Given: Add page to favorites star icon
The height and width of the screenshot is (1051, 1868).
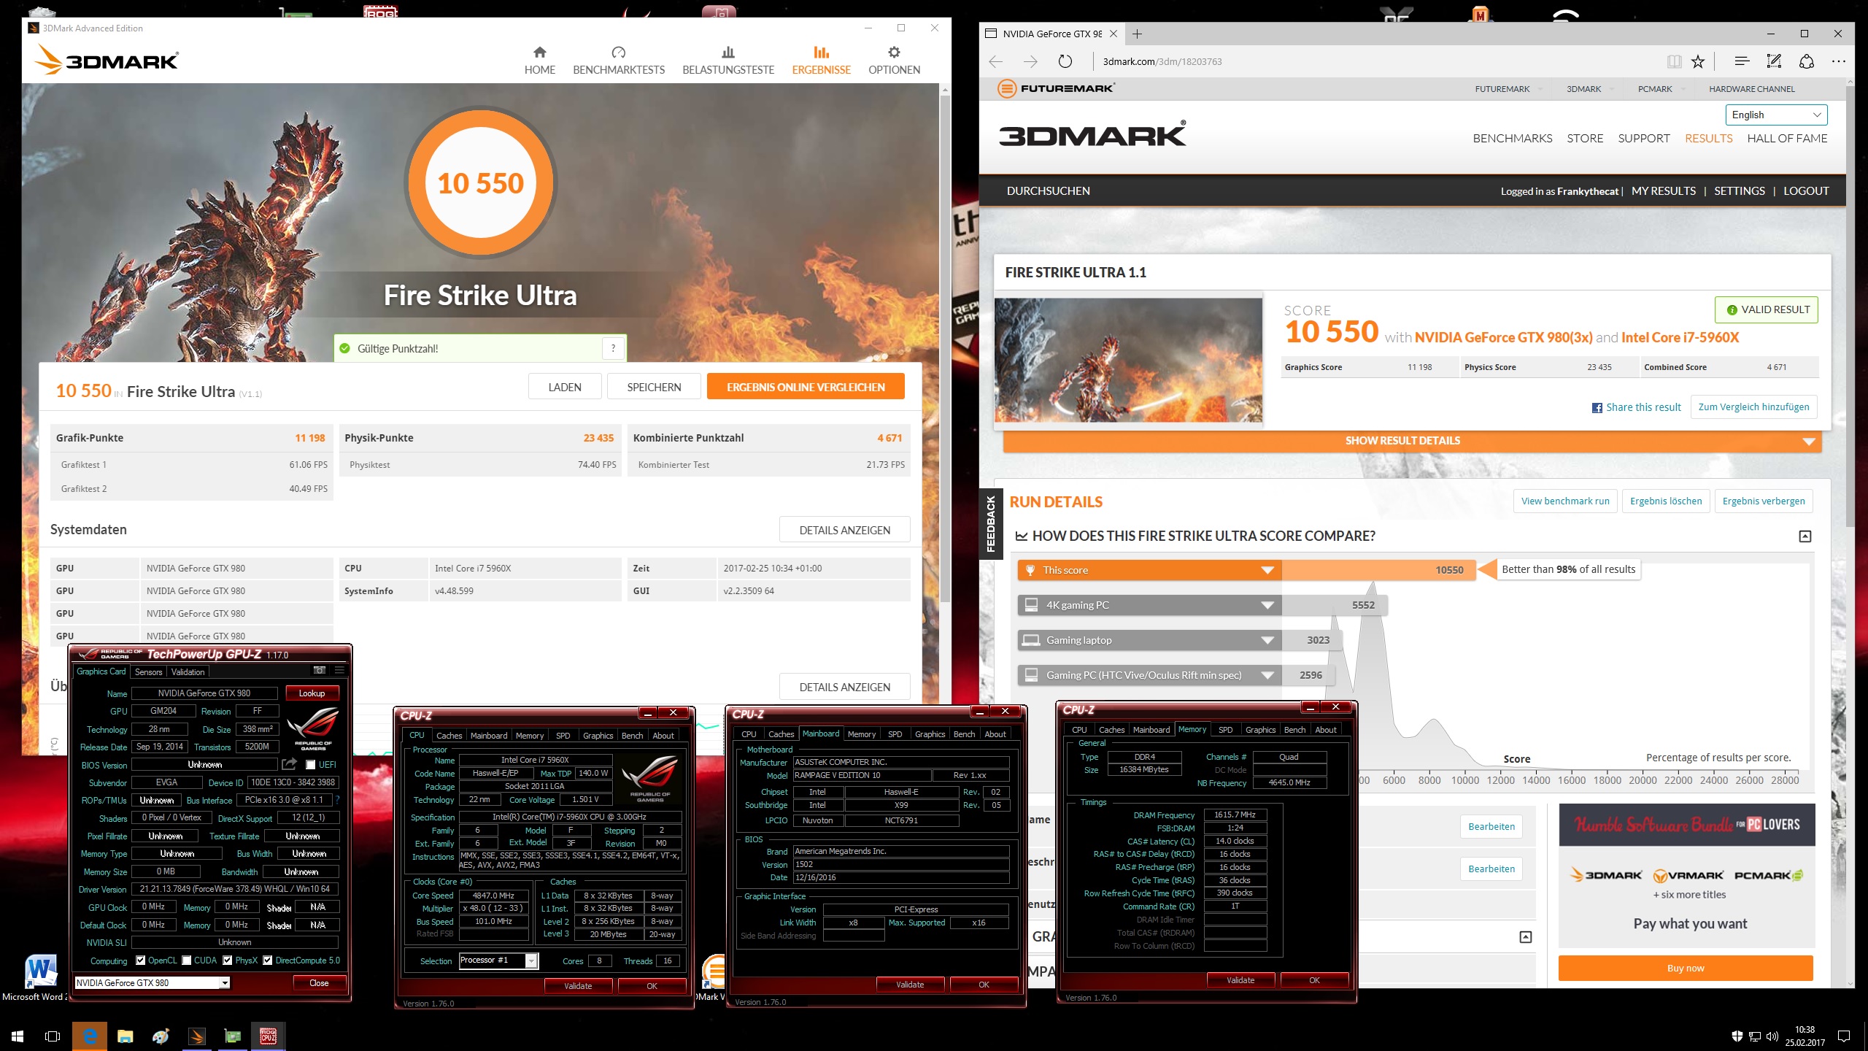Looking at the screenshot, I should point(1698,61).
